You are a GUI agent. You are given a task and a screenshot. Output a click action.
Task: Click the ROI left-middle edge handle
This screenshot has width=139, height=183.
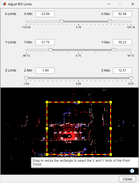[x=47, y=129]
